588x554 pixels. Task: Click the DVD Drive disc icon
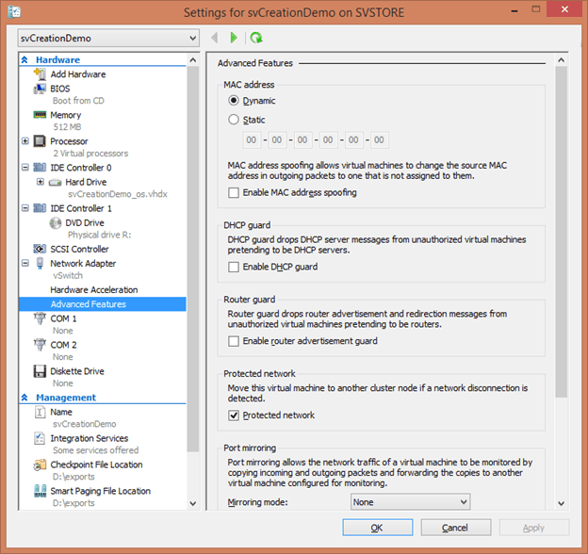coord(56,223)
